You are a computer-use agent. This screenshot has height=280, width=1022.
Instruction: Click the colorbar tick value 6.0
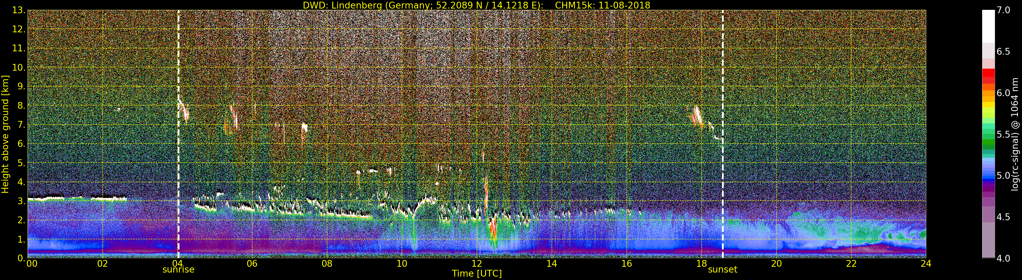coord(1004,93)
